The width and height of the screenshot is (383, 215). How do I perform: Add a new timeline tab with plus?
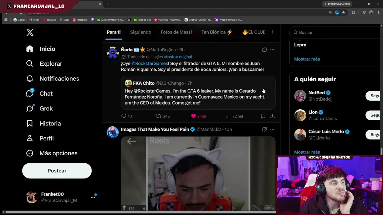tap(272, 32)
